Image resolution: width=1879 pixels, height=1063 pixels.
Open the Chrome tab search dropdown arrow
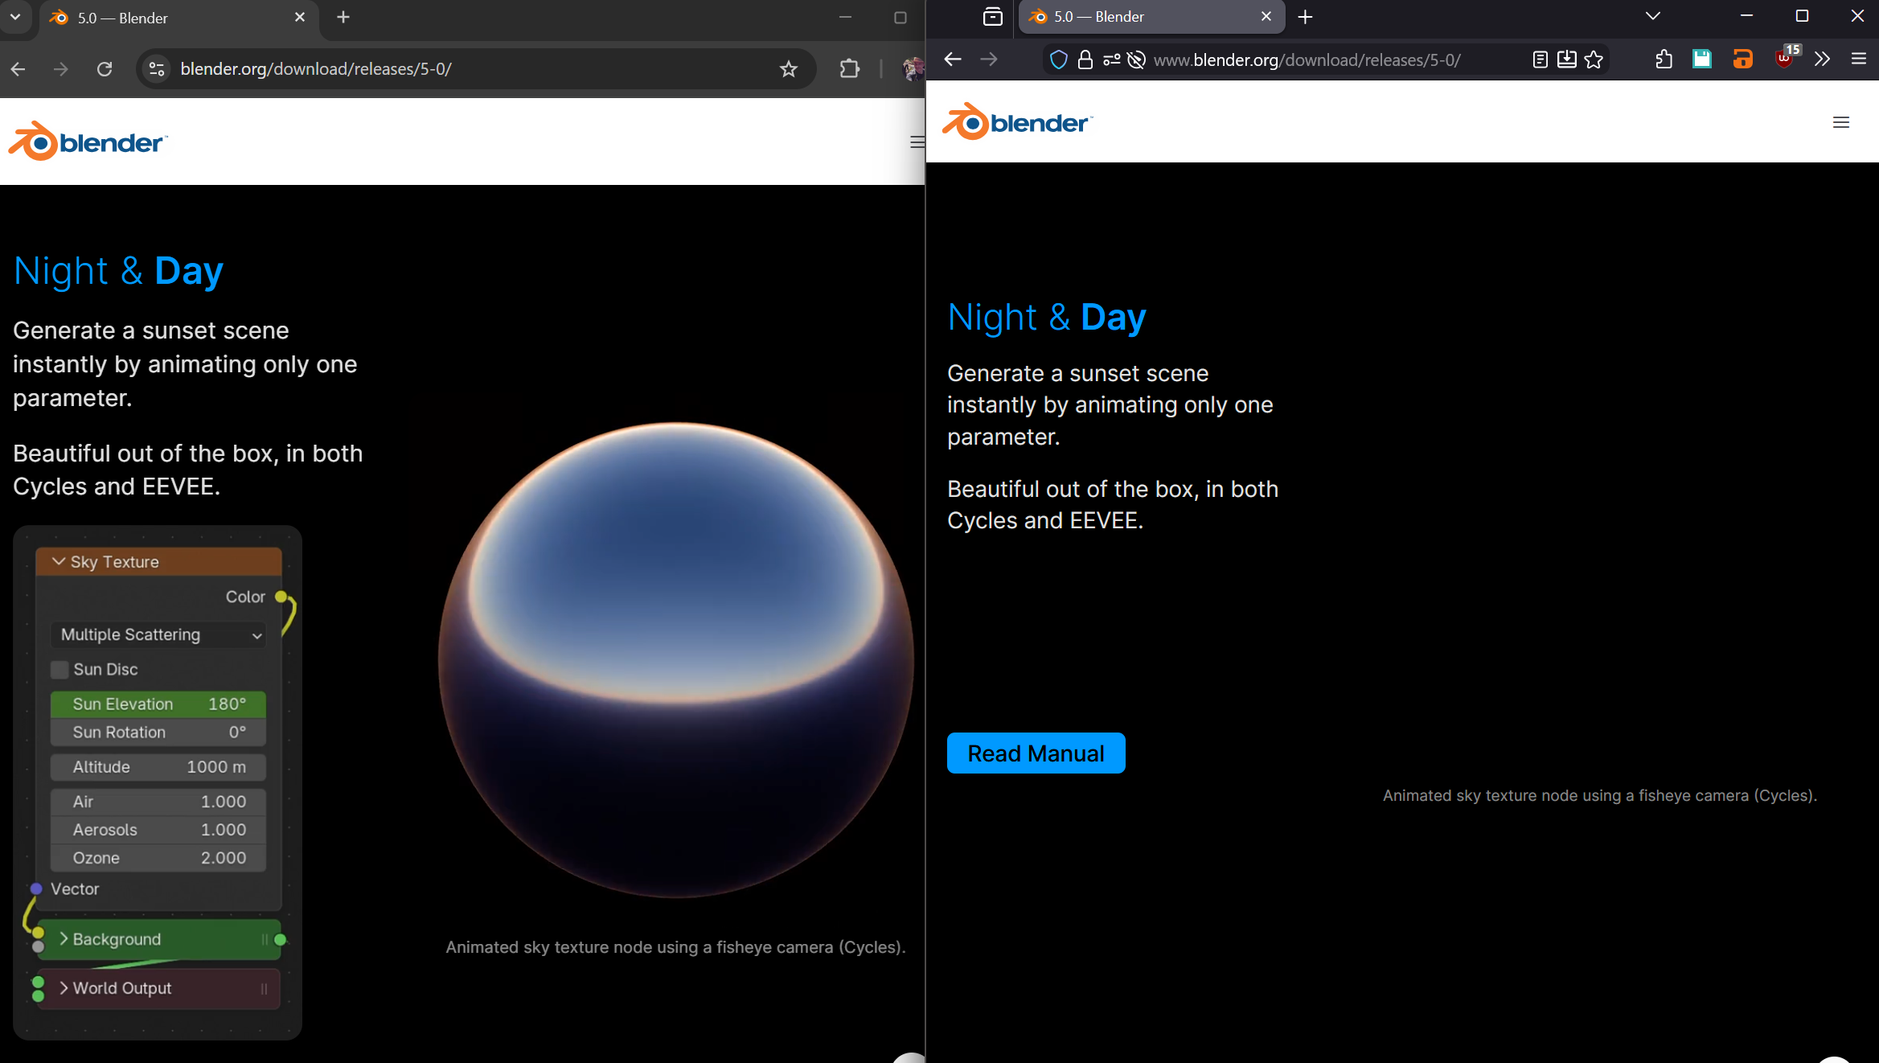pos(14,17)
